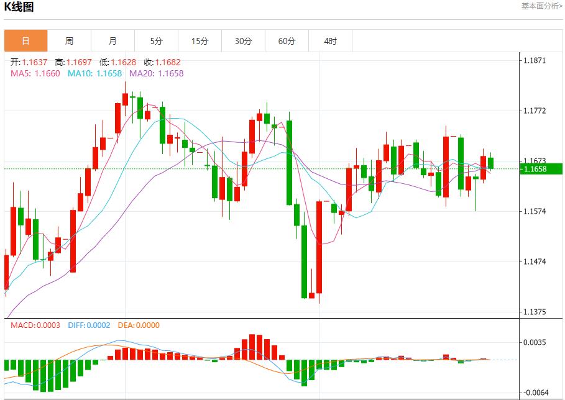Switch to the 4时 four-hour chart

click(330, 40)
